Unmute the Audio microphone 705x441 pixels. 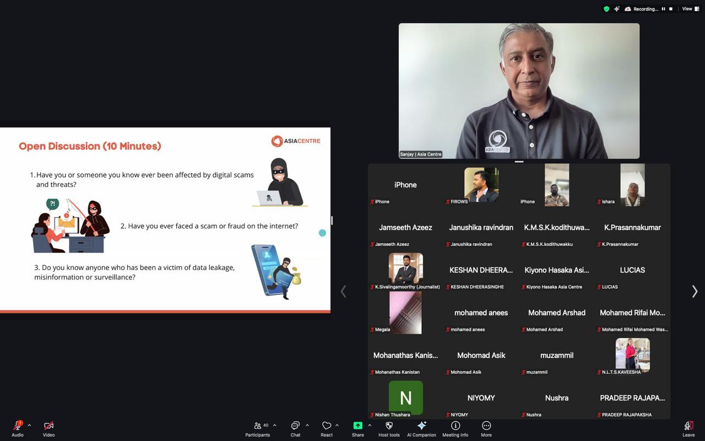(18, 426)
